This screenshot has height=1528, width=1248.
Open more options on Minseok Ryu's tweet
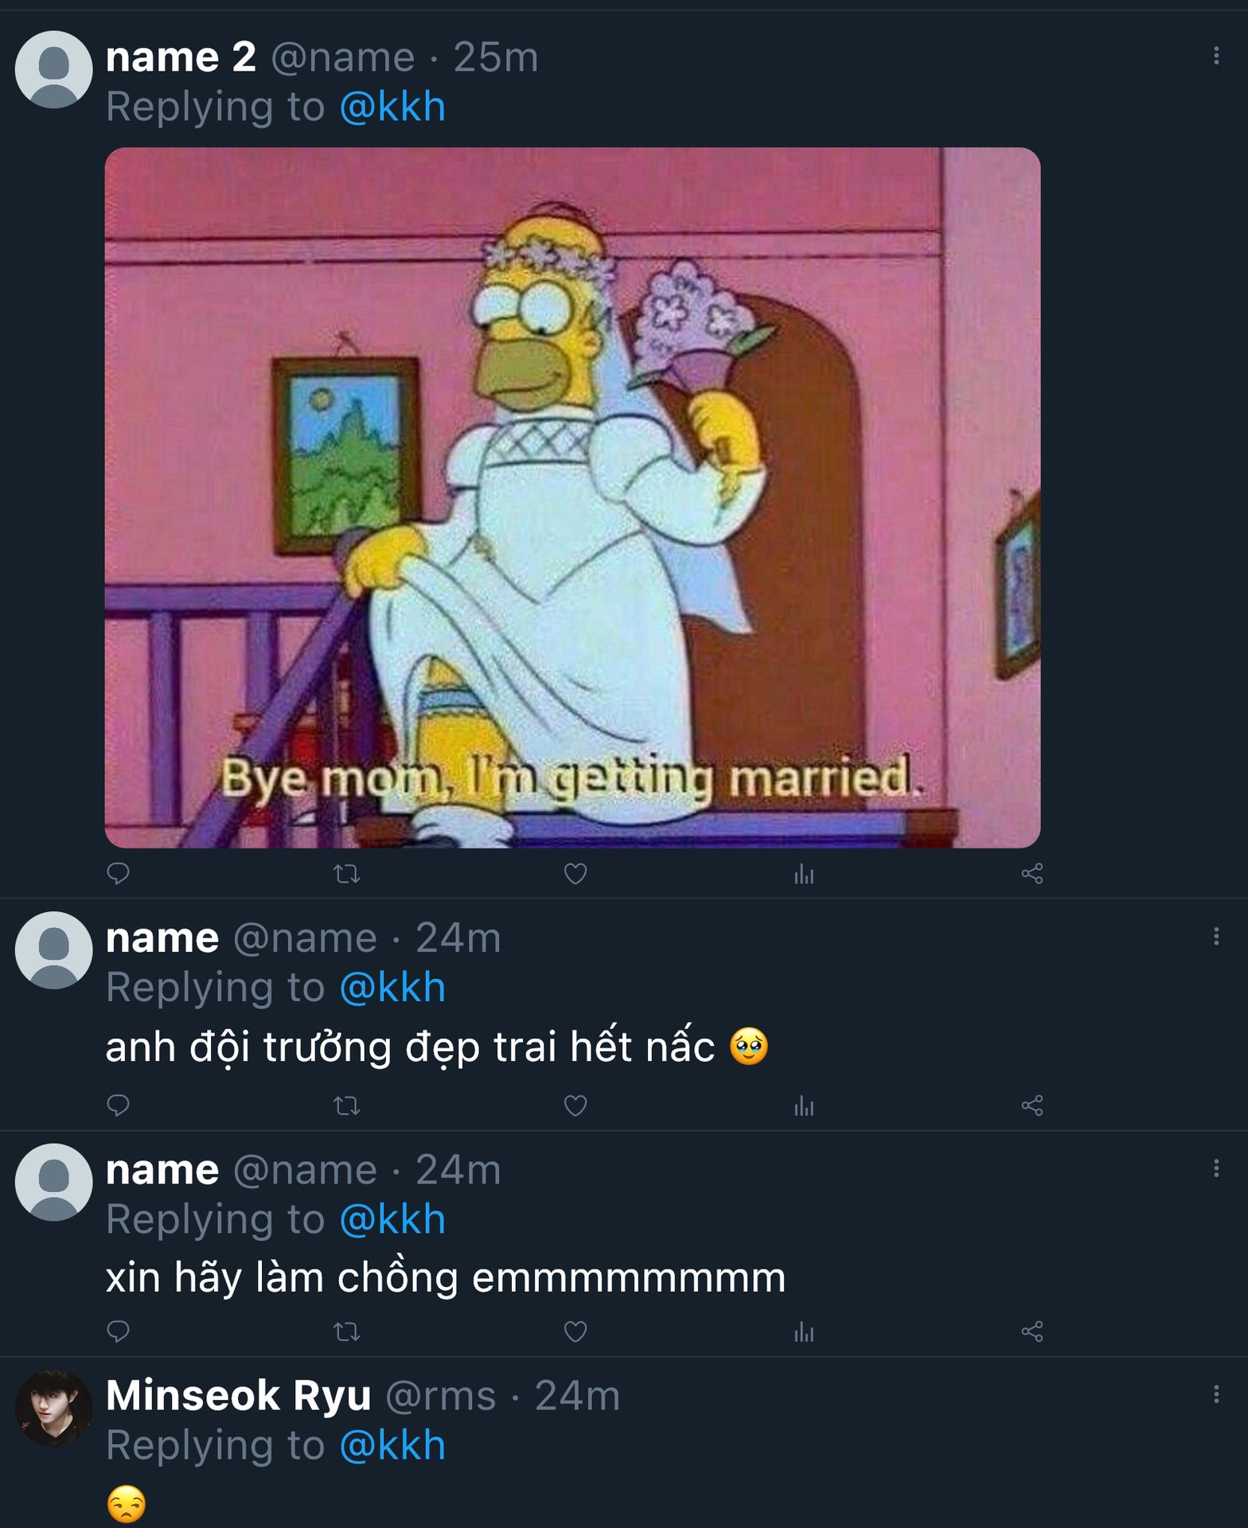1215,1394
